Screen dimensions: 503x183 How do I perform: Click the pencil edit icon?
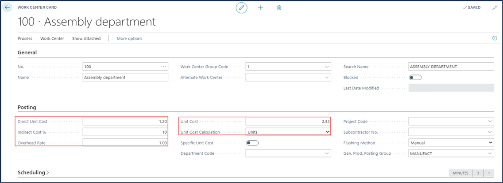[241, 8]
